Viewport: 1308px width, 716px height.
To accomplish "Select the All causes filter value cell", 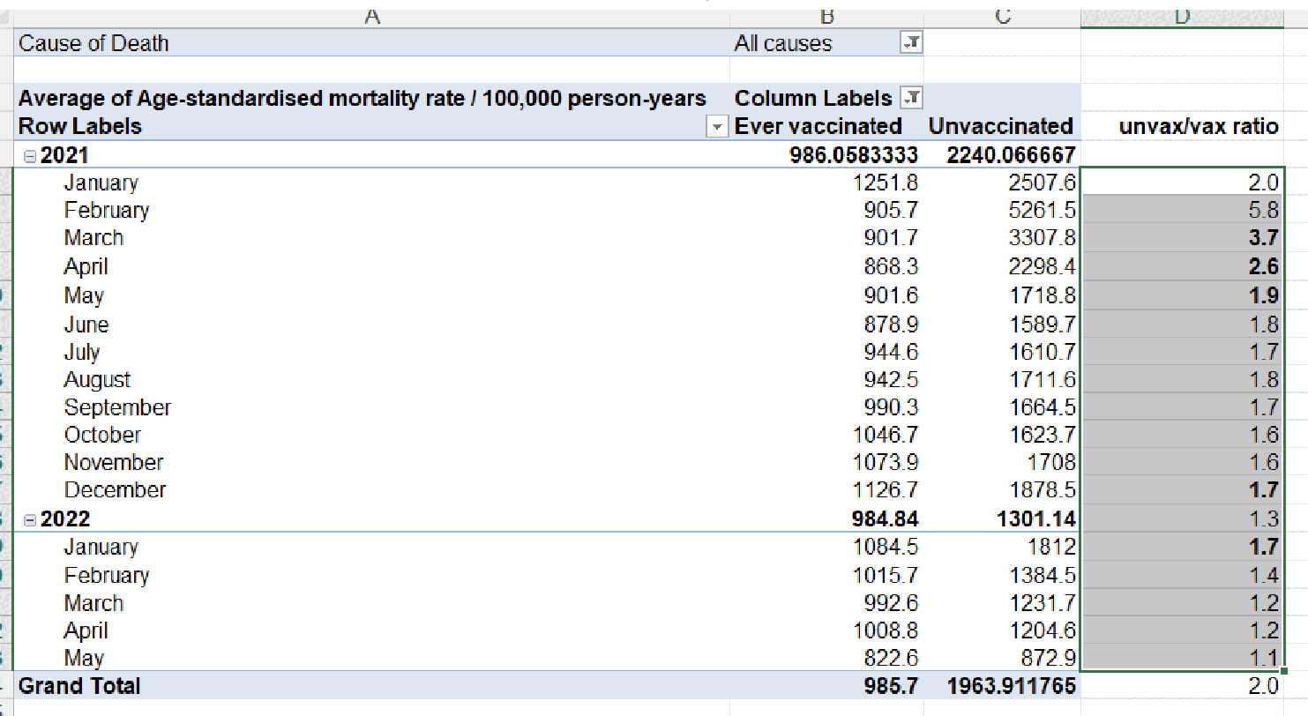I will pos(811,43).
